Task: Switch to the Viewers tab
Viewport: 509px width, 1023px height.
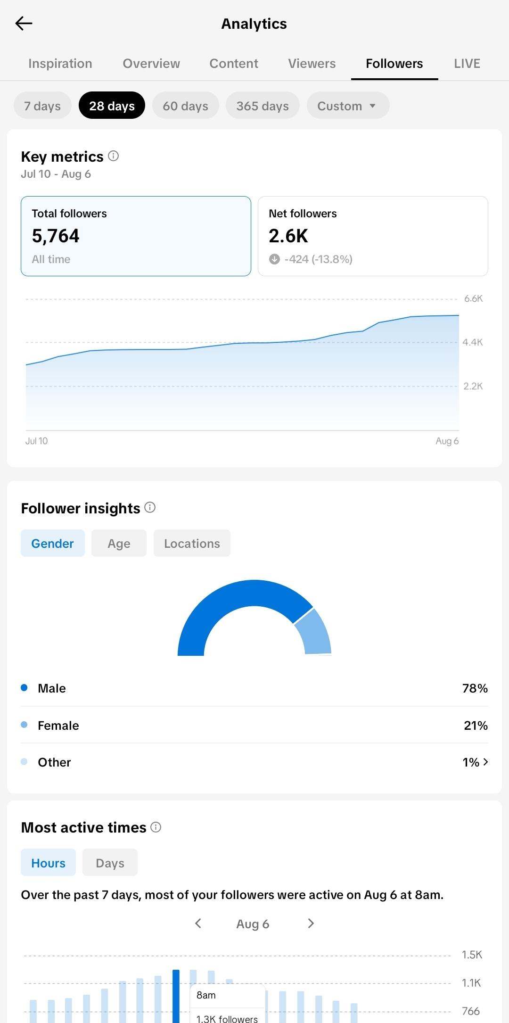Action: click(312, 64)
